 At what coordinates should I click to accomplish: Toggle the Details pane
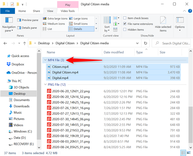click(27, 28)
